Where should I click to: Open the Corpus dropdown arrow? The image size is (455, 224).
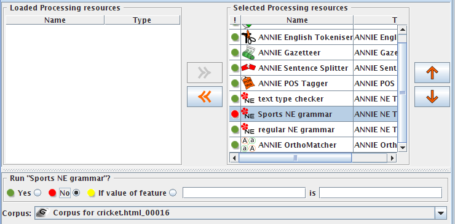tap(440, 214)
